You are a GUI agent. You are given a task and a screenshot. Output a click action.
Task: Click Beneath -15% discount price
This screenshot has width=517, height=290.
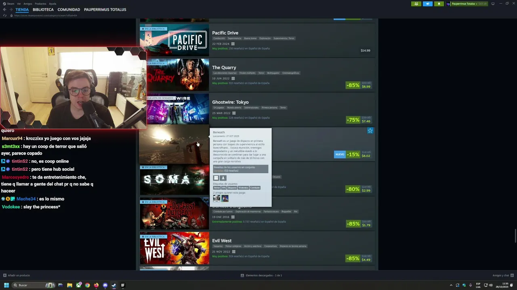tap(359, 154)
